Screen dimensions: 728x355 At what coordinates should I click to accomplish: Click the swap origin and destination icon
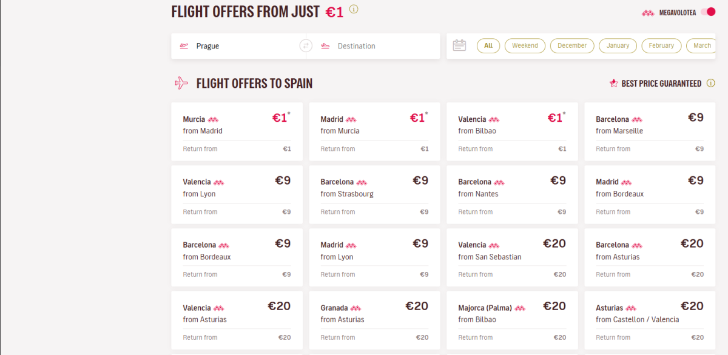pos(306,46)
